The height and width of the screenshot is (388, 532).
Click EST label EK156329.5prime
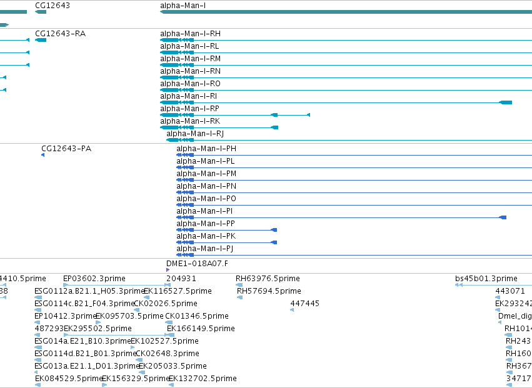[136, 379]
